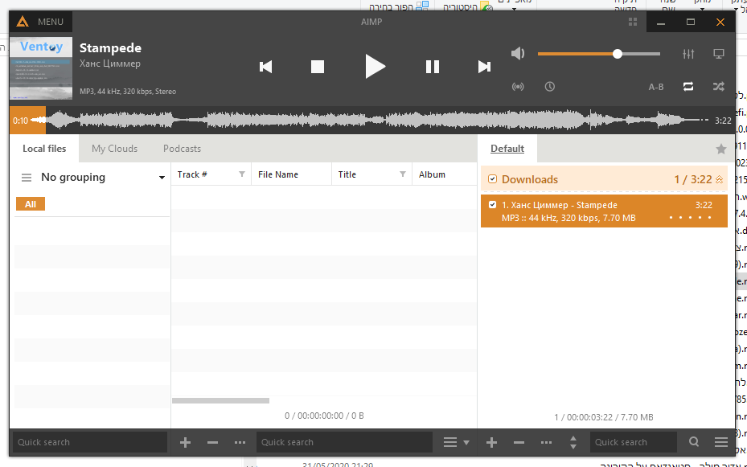Click the favorites star icon

720,149
